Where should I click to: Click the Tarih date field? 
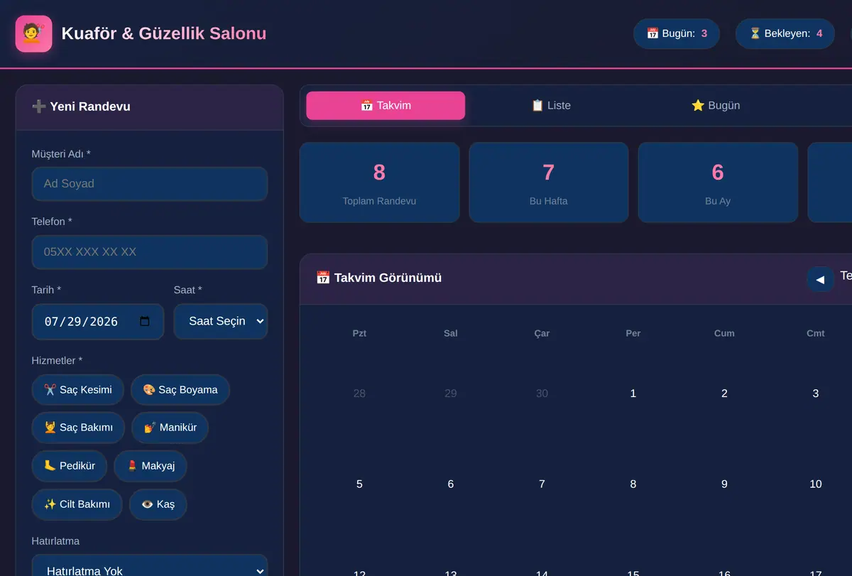pos(98,322)
